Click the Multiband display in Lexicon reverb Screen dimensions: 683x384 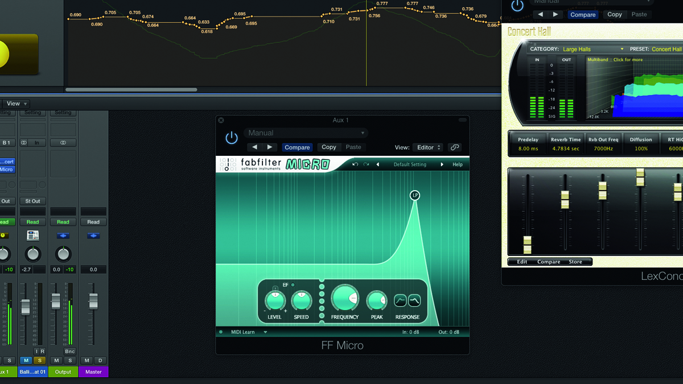click(634, 88)
